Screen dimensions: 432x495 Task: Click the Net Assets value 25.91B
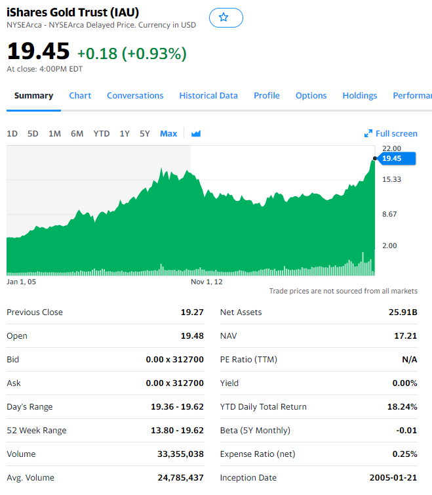pos(403,312)
